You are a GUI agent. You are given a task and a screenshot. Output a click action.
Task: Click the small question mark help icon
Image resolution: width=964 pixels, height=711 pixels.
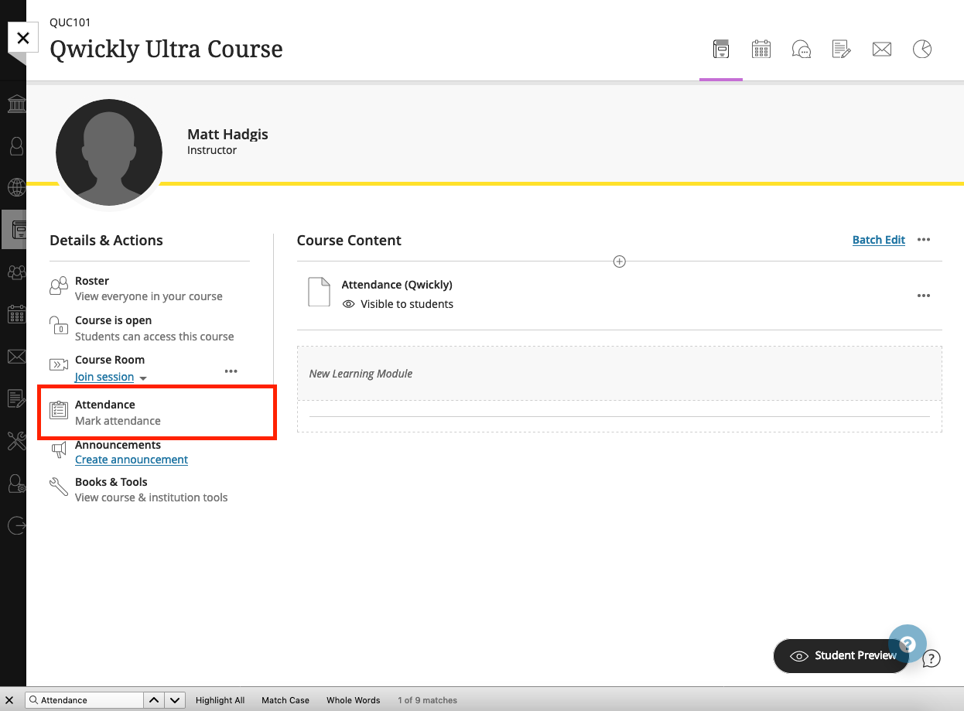(932, 659)
